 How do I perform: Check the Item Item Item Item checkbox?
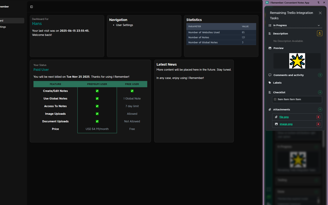tap(275, 99)
